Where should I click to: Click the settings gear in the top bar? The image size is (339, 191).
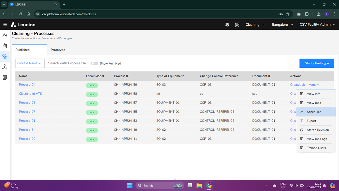point(227,24)
